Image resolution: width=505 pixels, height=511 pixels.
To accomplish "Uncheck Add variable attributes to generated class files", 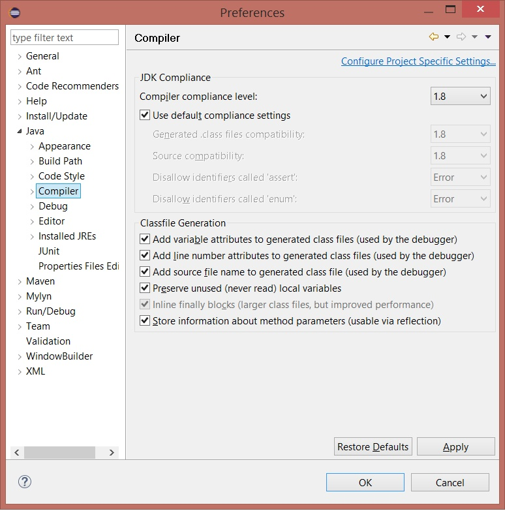I will click(145, 239).
